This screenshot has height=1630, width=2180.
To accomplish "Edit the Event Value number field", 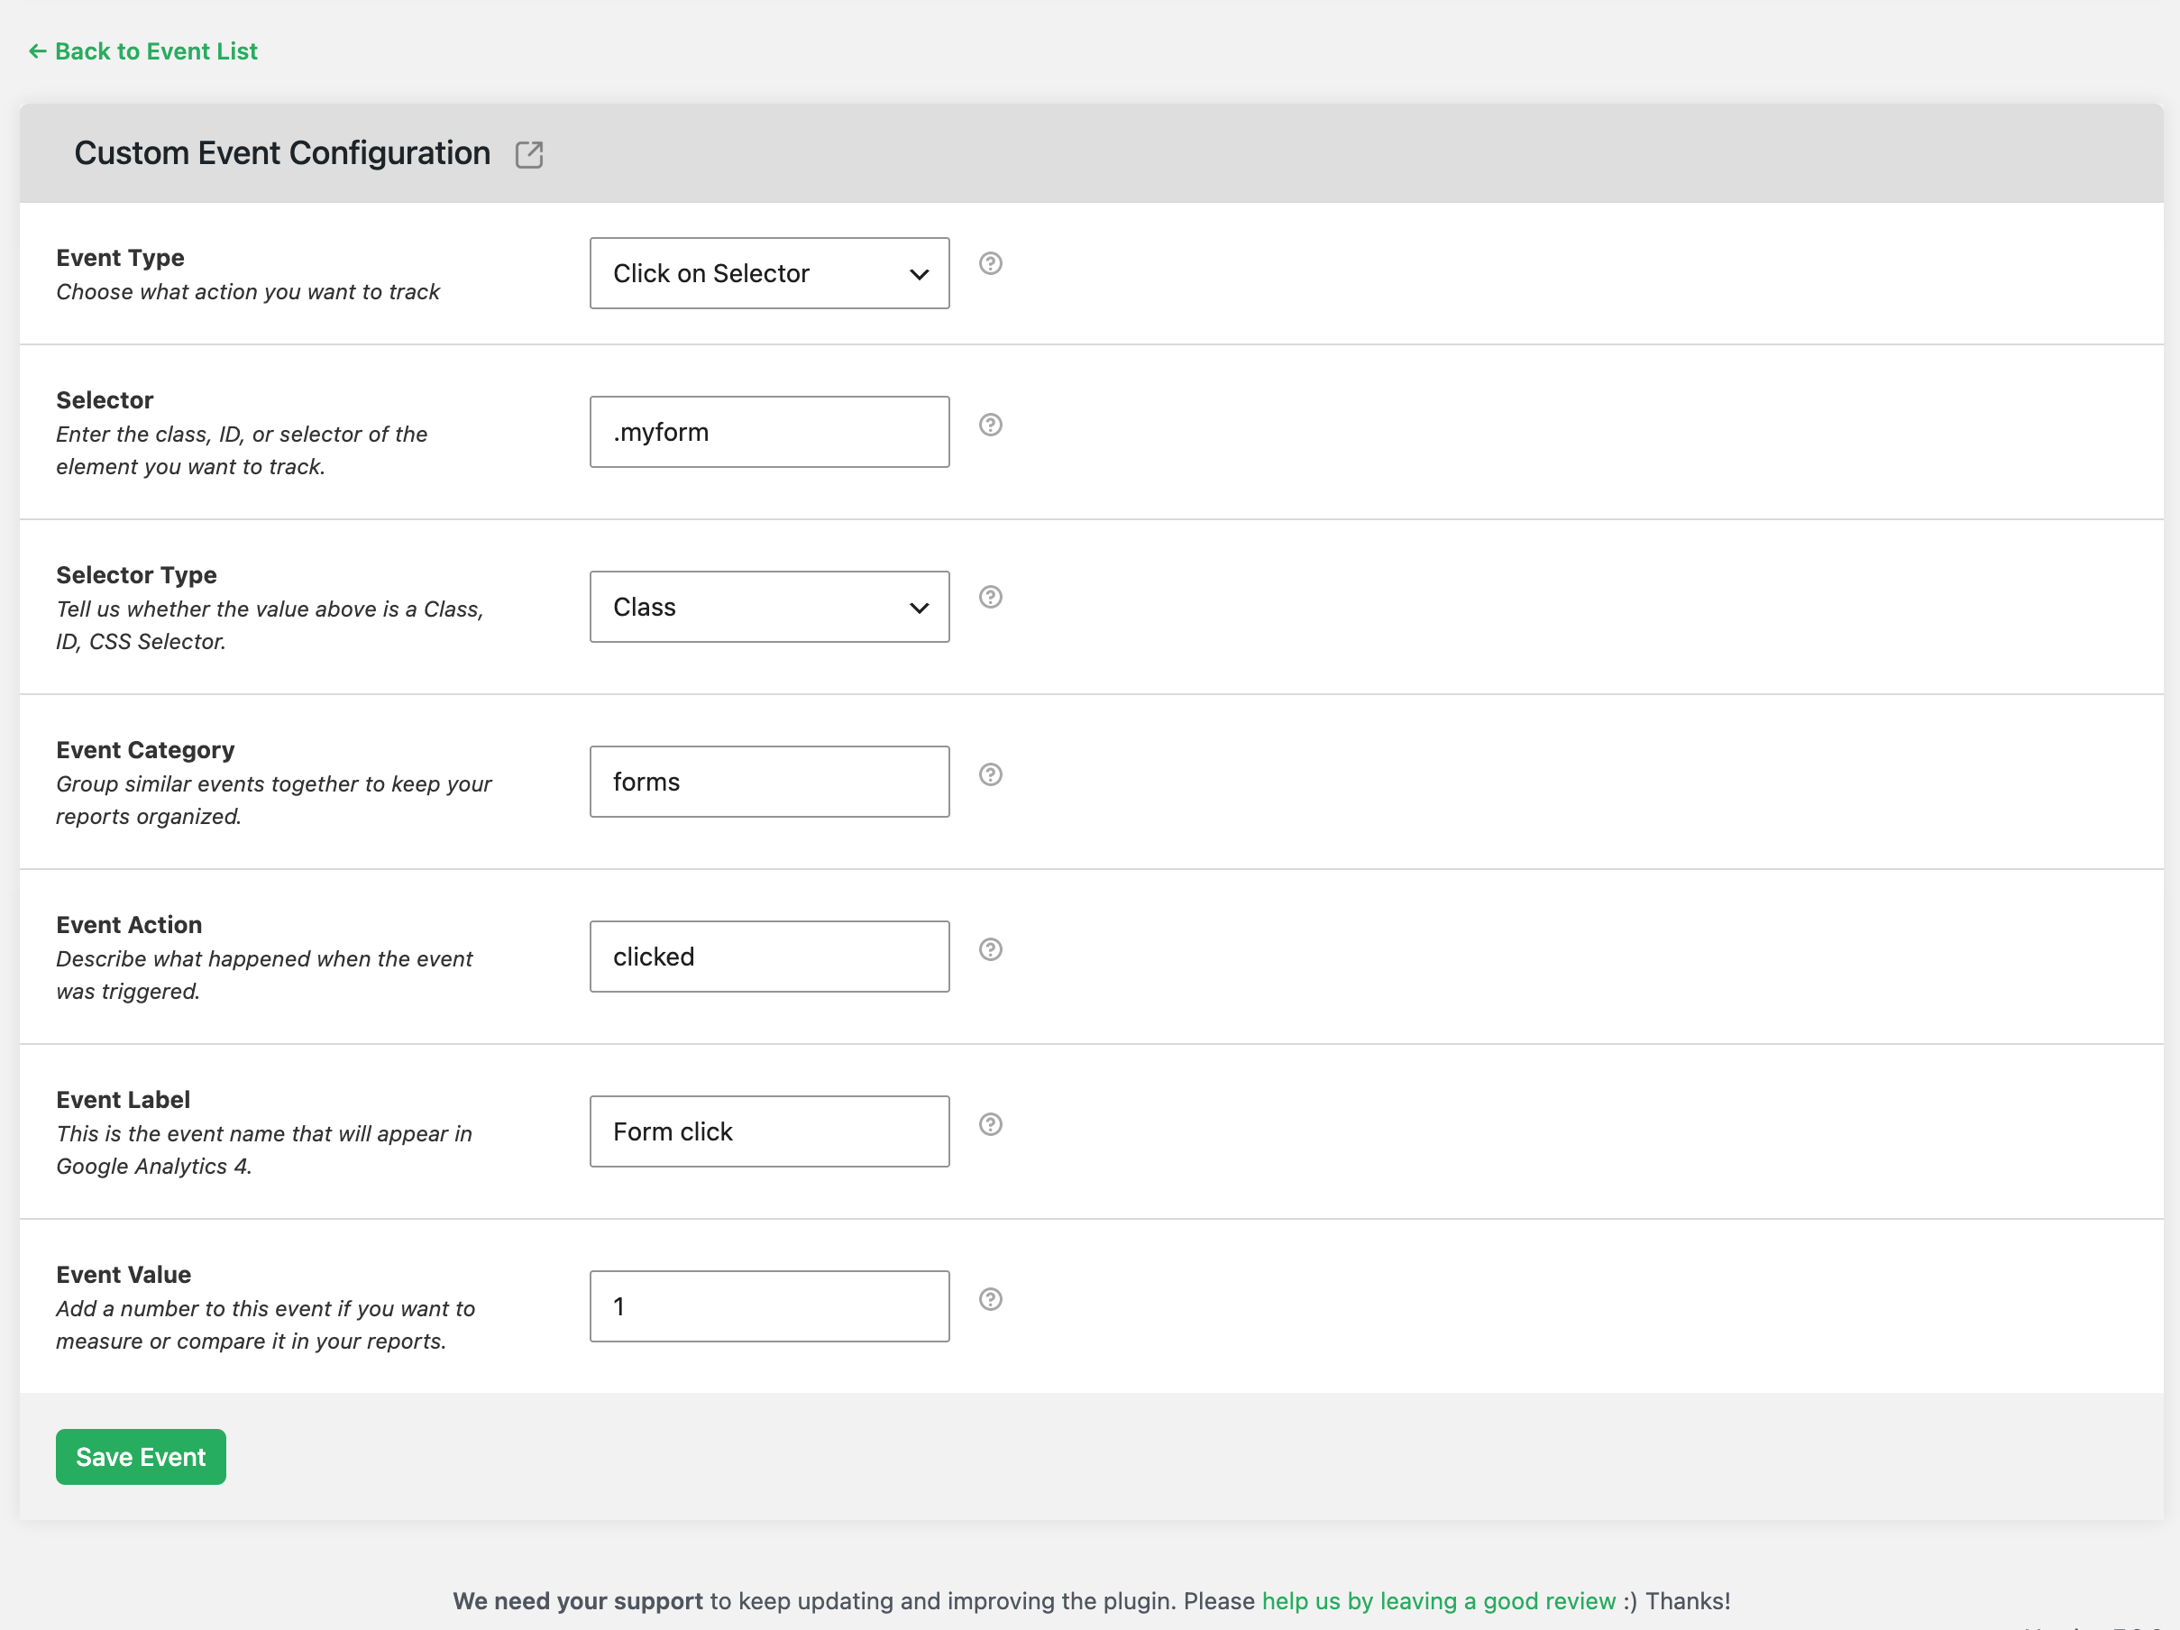I will [x=770, y=1305].
